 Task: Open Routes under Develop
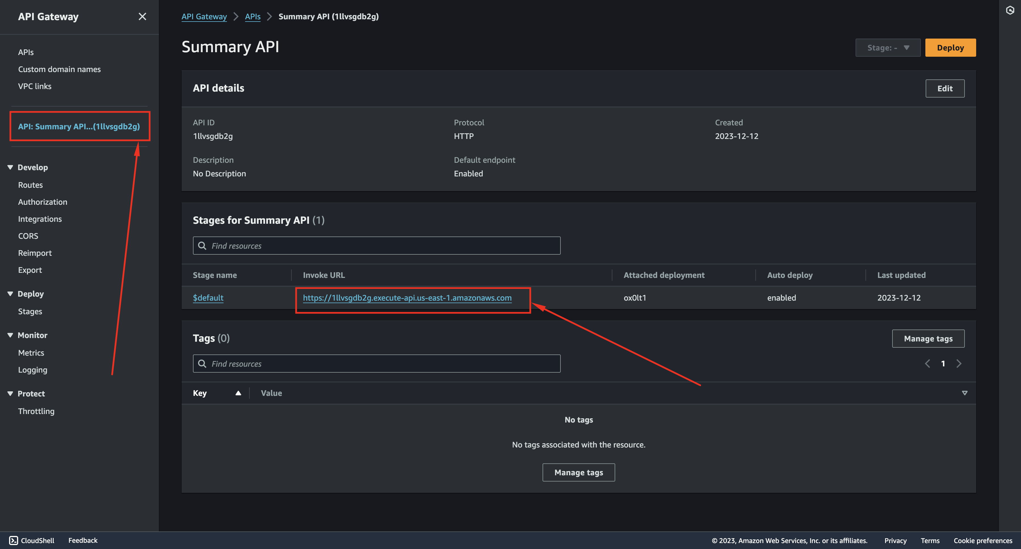pyautogui.click(x=31, y=185)
